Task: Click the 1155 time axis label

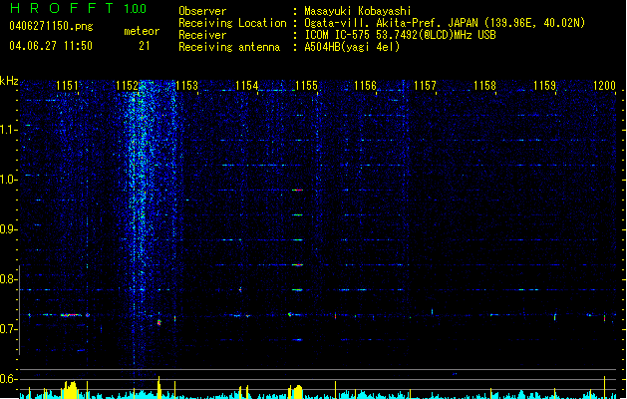Action: 306,86
